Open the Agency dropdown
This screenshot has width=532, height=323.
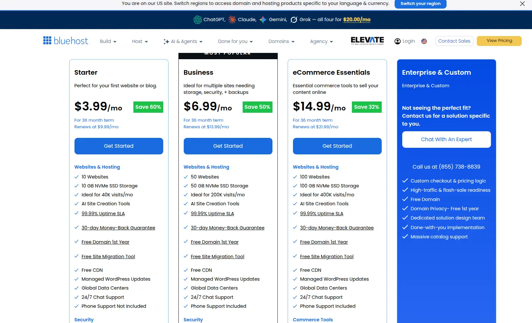coord(321,41)
